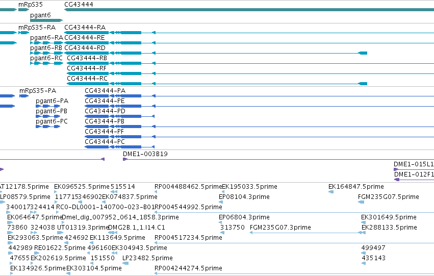Select the LP08579.5prime feature
Screen dimensions: 434x276
point(3,202)
